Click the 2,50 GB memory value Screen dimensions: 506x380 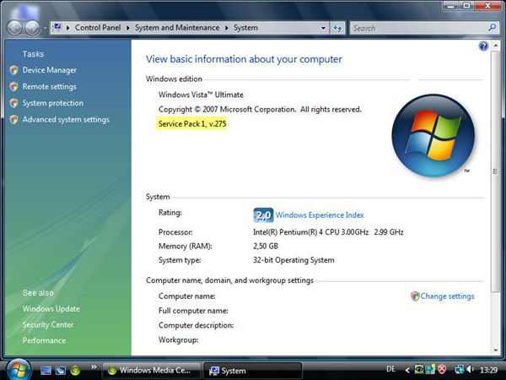266,247
